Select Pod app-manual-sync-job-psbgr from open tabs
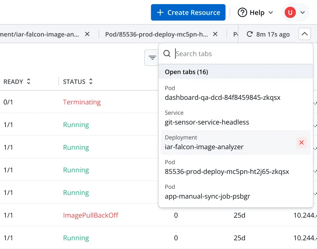 point(236,192)
